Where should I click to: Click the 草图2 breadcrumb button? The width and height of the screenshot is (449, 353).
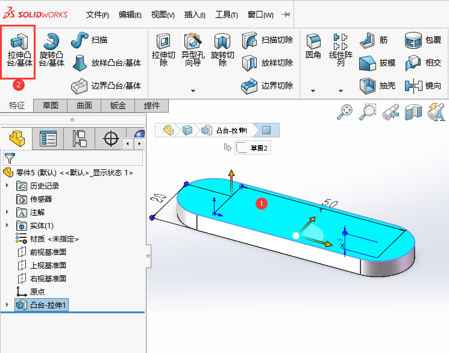(253, 148)
